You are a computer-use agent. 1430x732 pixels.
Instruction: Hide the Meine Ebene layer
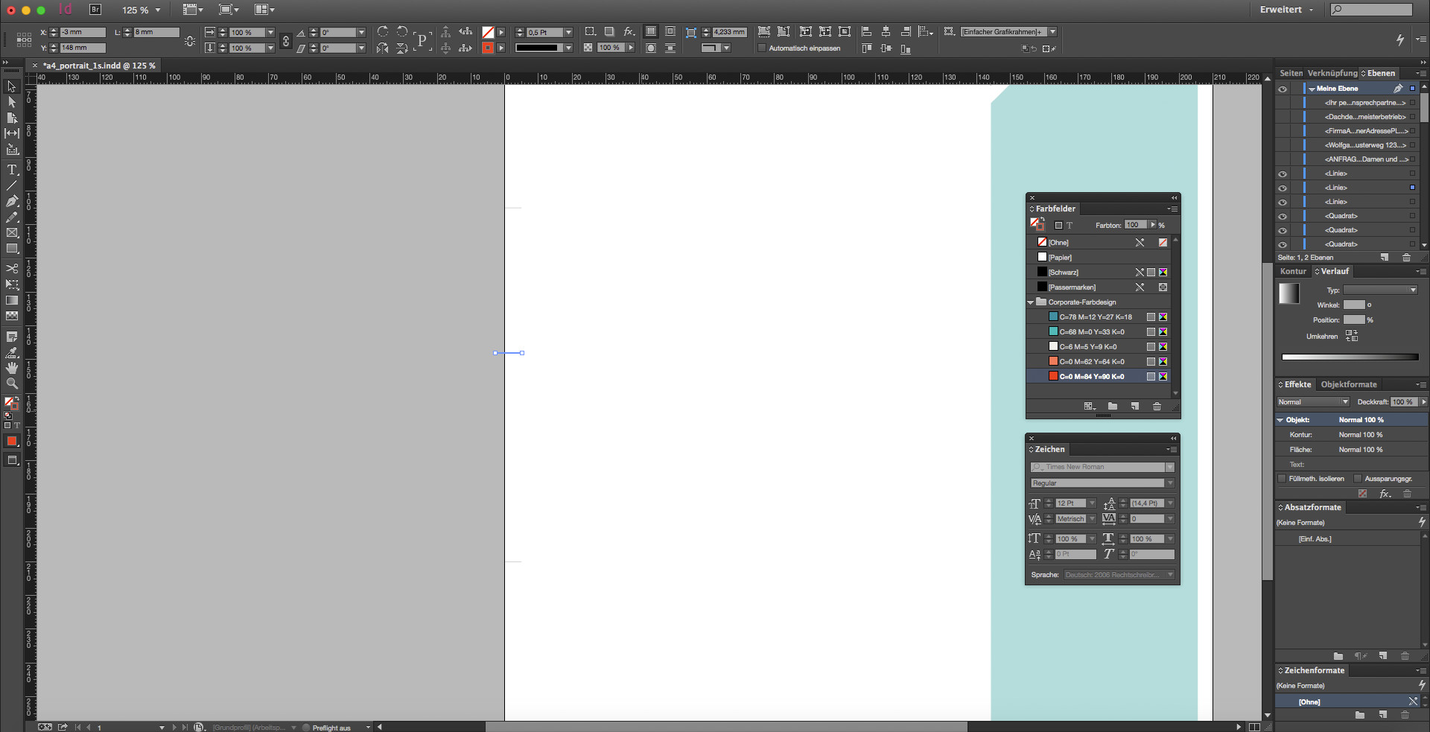point(1283,89)
